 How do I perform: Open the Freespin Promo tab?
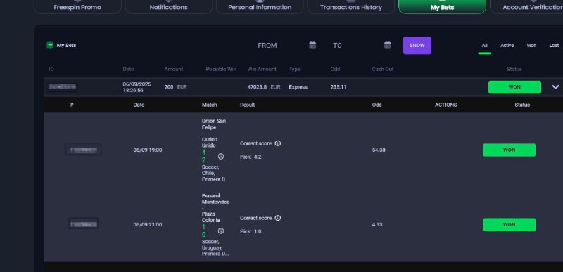77,7
